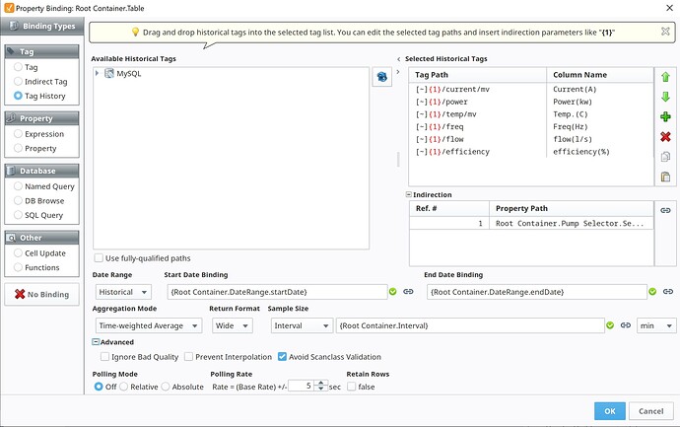The height and width of the screenshot is (427, 680).
Task: Click the copy tags icon
Action: [x=665, y=156]
